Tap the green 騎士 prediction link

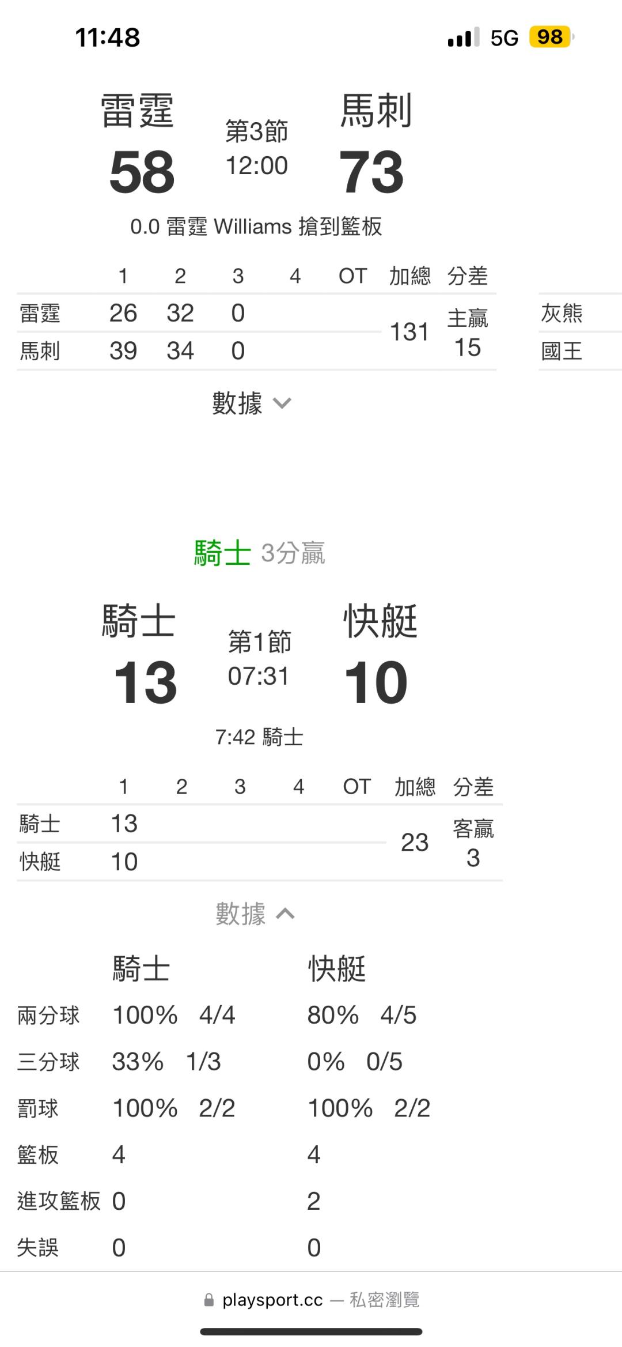click(x=222, y=553)
